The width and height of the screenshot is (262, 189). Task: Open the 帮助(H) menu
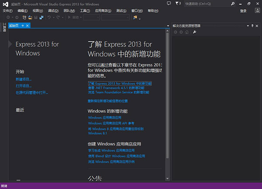[x=153, y=10]
